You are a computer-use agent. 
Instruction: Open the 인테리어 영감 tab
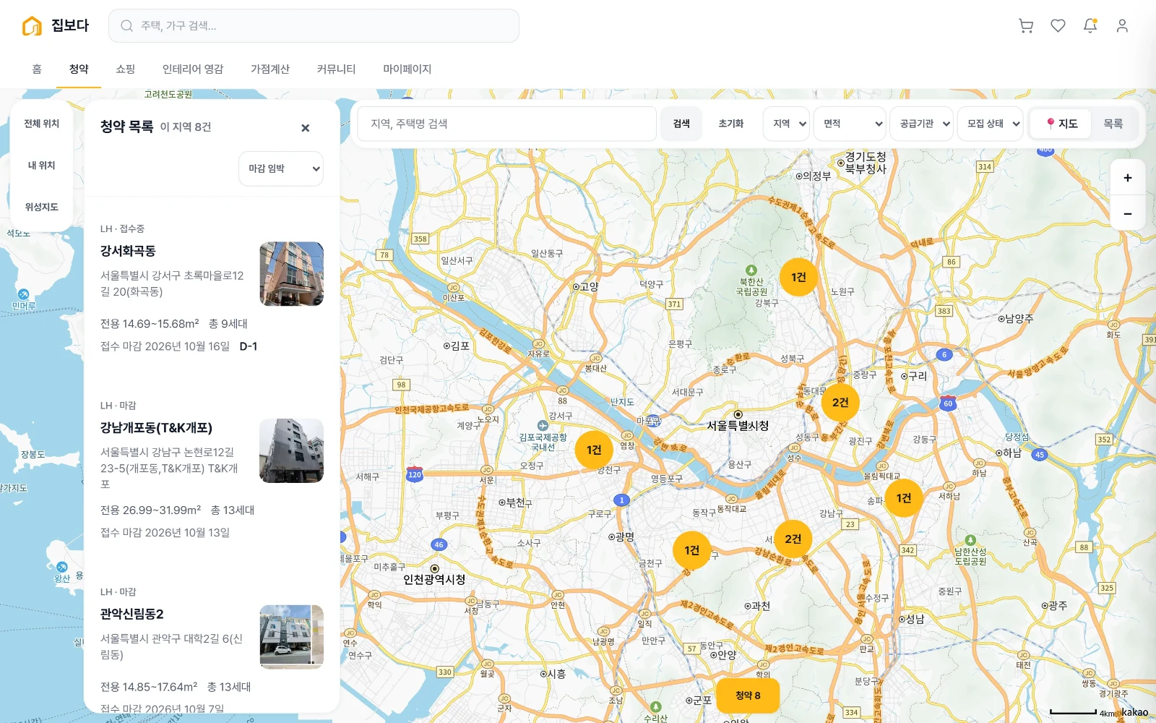193,69
